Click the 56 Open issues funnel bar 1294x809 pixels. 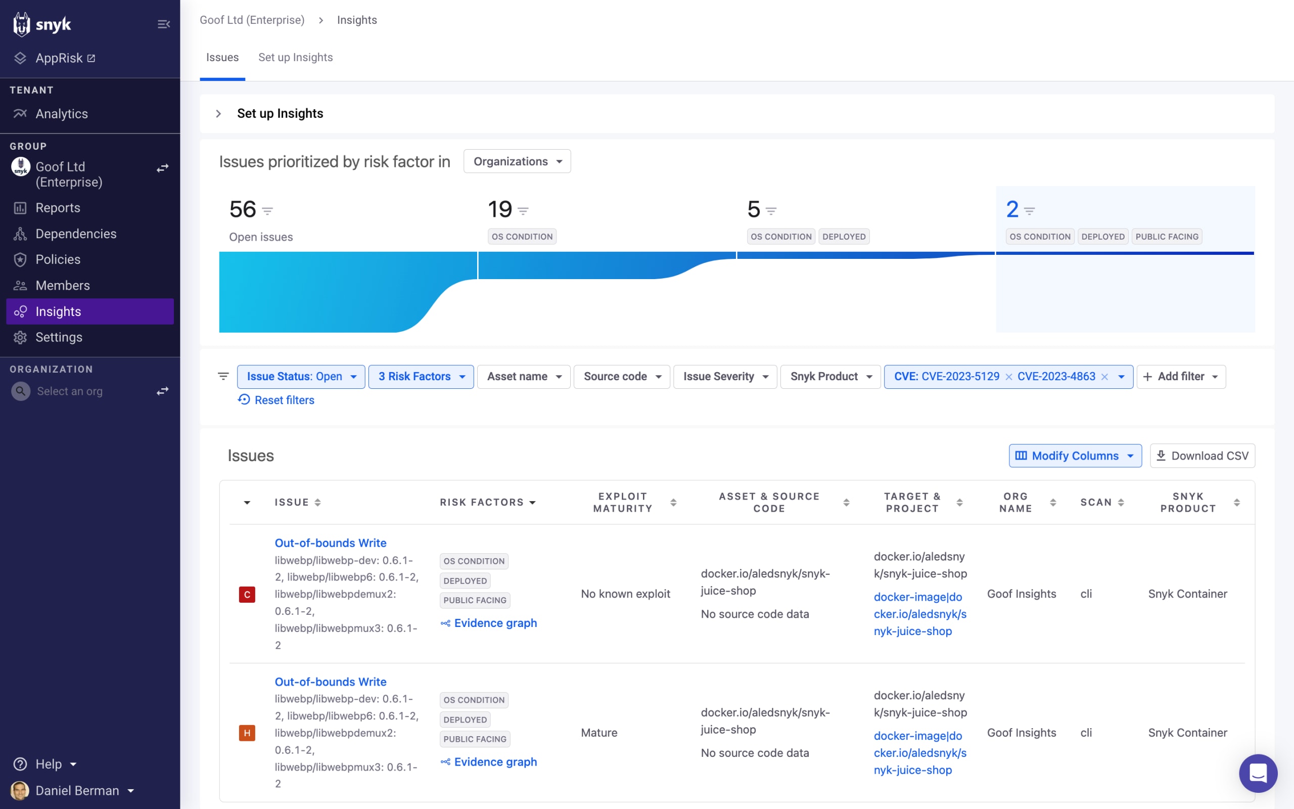point(348,292)
